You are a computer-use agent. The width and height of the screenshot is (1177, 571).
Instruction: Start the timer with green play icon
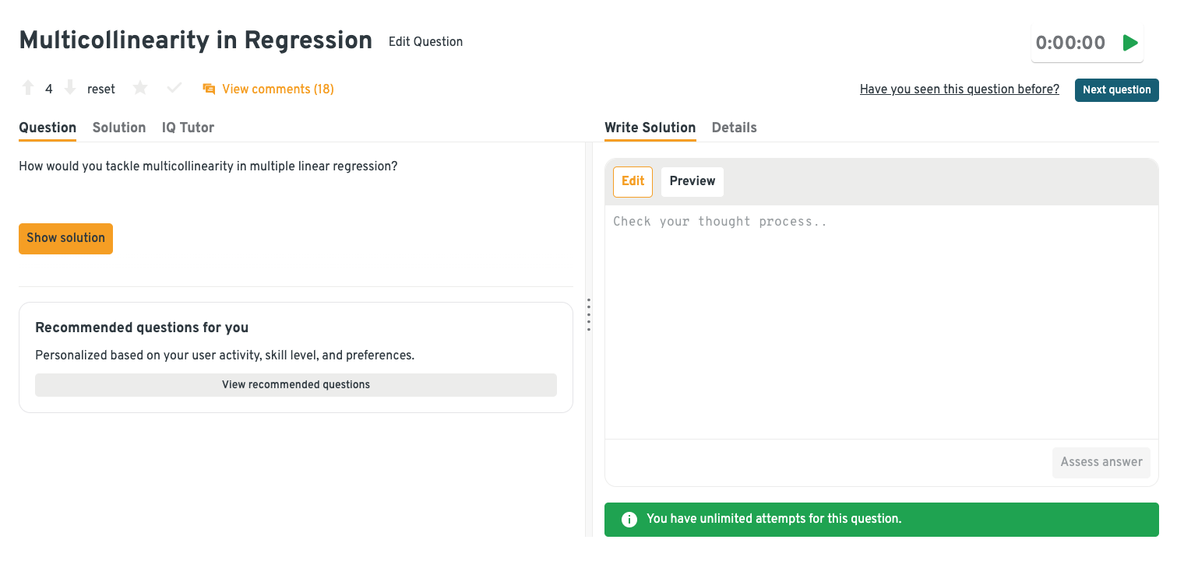click(1130, 43)
